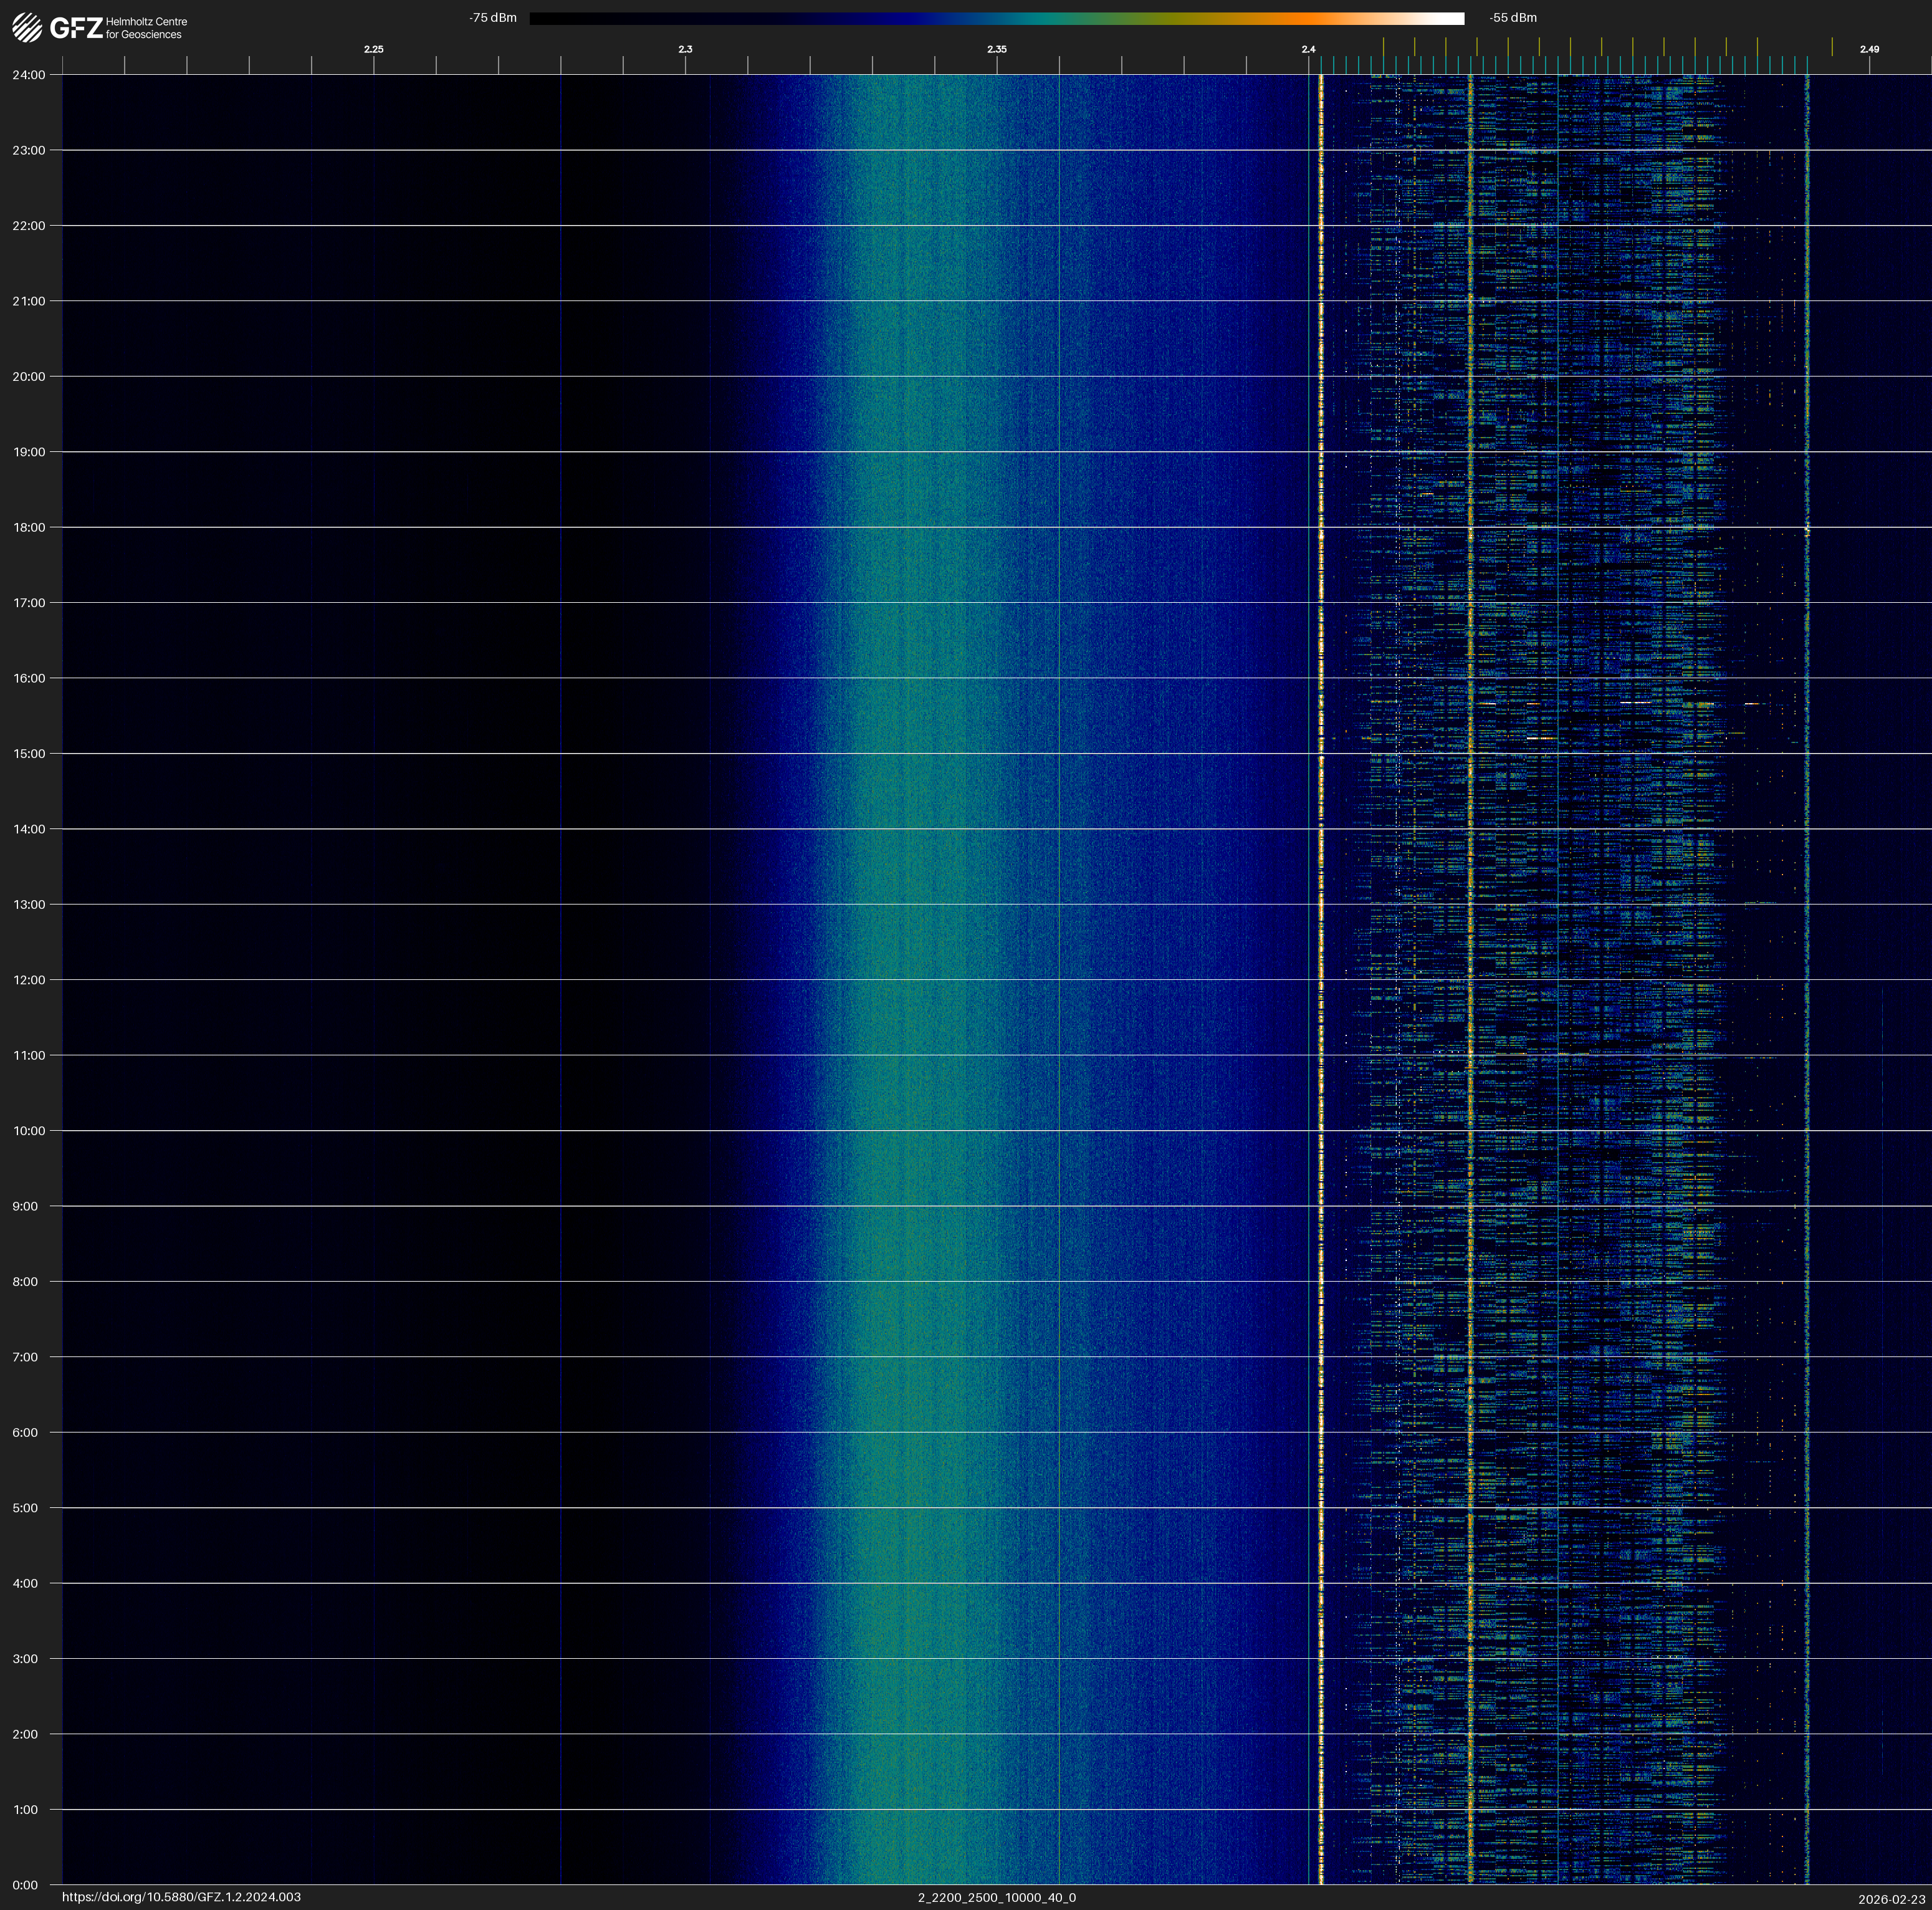Click the -75 dBm colorbar minimum label
This screenshot has width=1932, height=1910.
[493, 18]
